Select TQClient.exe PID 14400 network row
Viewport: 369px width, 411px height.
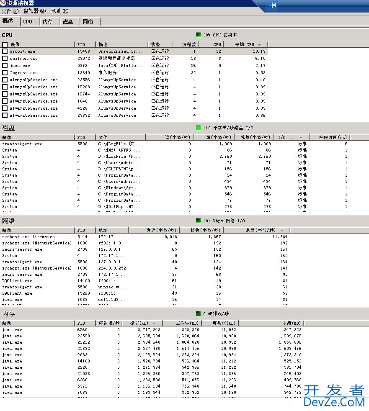(145, 281)
